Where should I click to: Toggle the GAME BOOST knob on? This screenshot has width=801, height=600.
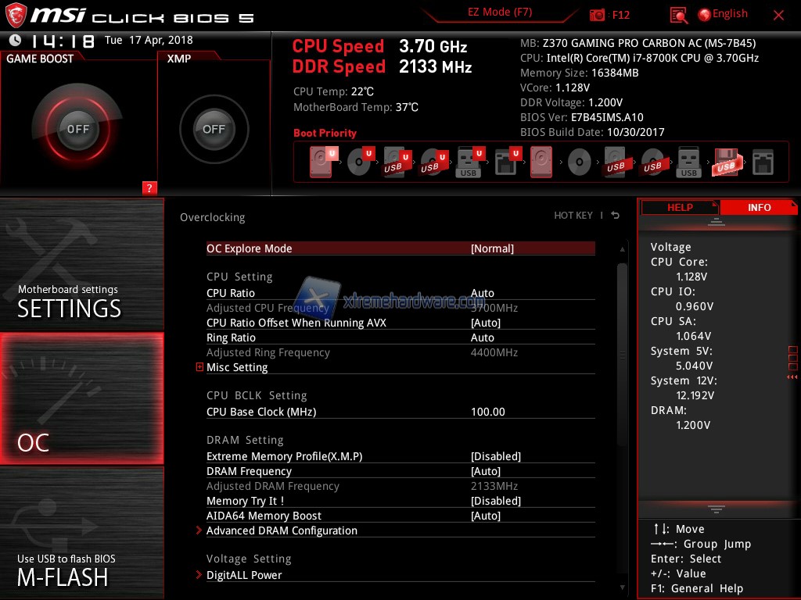coord(78,129)
